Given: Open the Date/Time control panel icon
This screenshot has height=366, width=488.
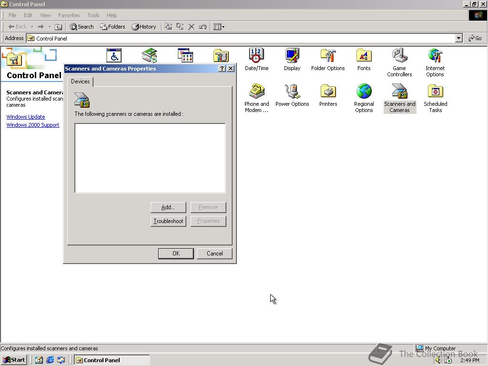Looking at the screenshot, I should 256,59.
